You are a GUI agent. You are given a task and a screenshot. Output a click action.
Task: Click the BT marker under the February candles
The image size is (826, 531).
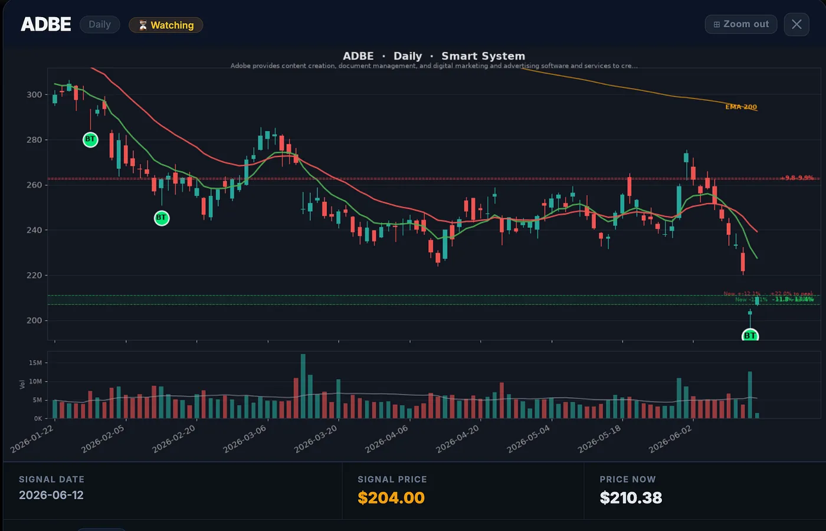point(161,218)
